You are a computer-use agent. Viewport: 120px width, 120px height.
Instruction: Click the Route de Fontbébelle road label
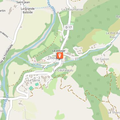(x=6, y=54)
